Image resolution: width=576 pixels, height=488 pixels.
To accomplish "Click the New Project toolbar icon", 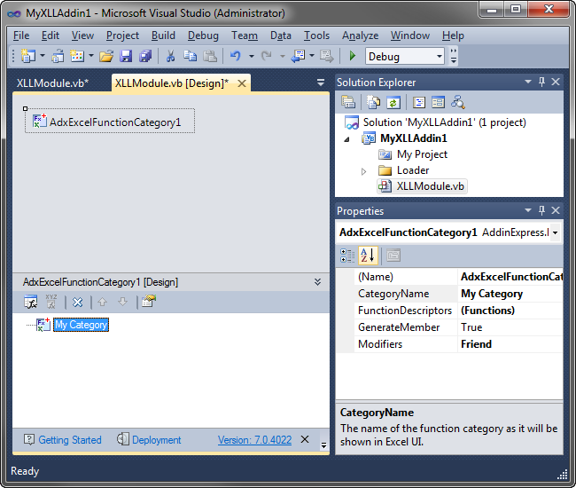I will [x=28, y=56].
